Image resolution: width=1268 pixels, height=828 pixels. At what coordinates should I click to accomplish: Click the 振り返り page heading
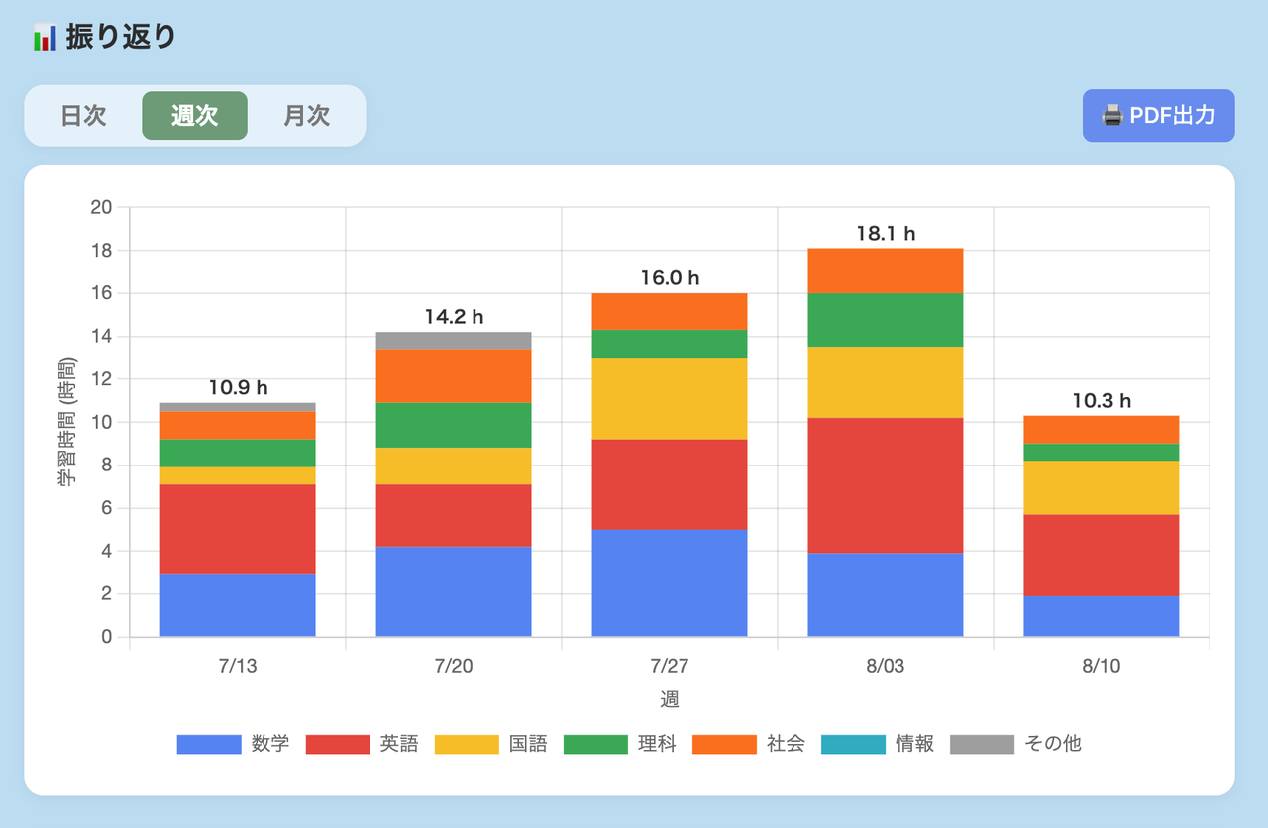pyautogui.click(x=121, y=38)
